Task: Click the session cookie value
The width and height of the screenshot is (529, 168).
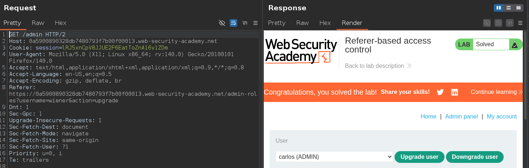Action: 115,48
